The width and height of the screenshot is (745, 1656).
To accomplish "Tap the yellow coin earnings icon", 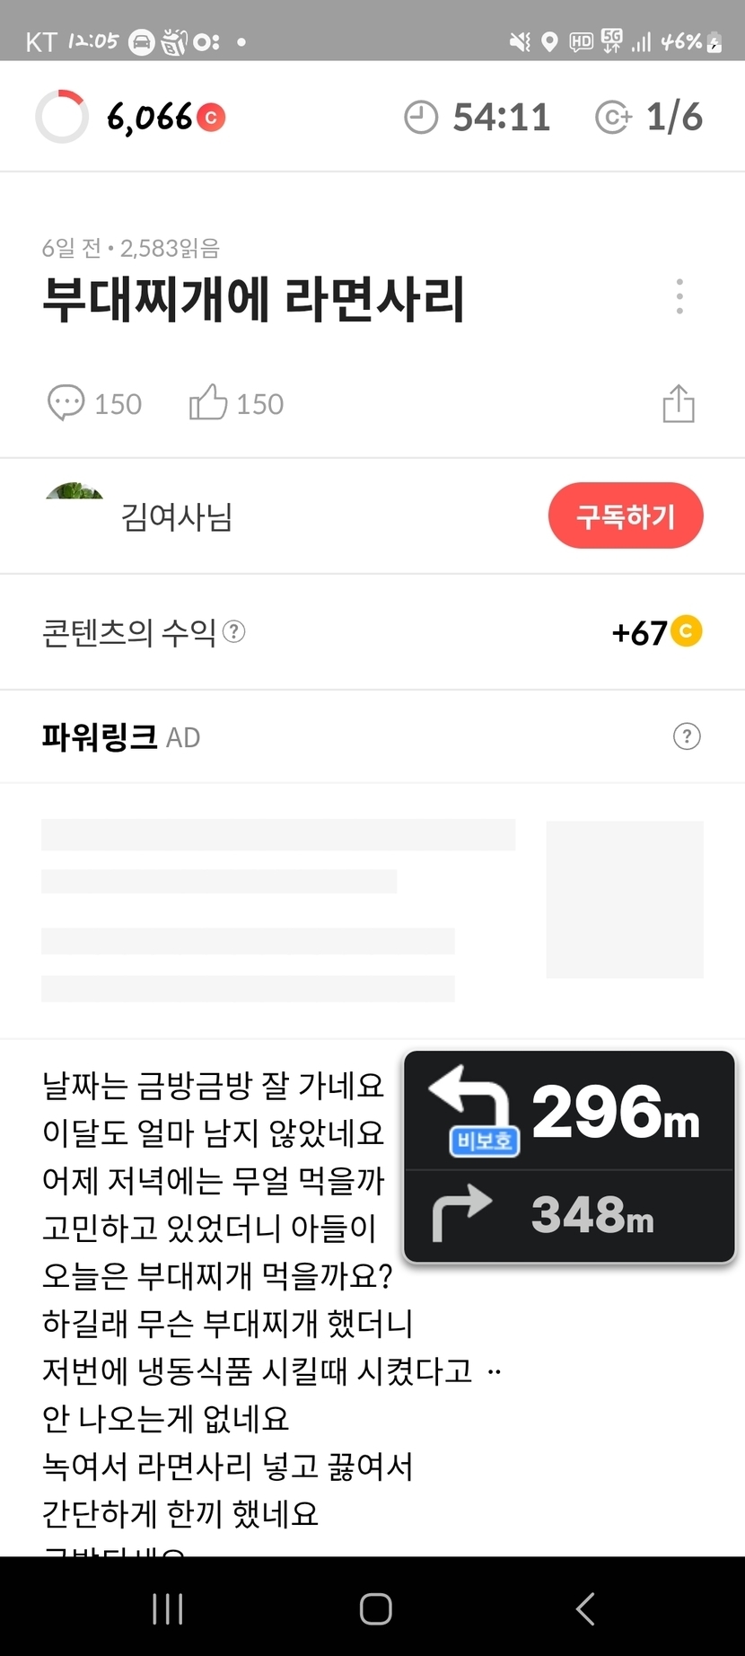I will [x=687, y=631].
